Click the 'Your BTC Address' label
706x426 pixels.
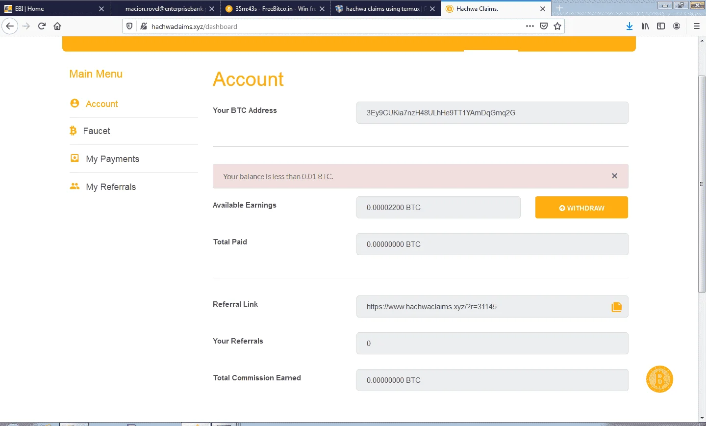pyautogui.click(x=245, y=110)
